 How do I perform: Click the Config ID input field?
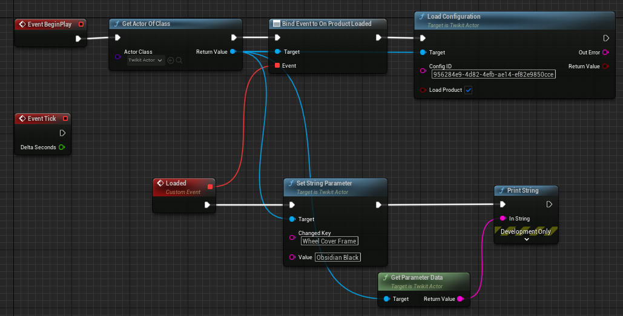[x=493, y=75]
